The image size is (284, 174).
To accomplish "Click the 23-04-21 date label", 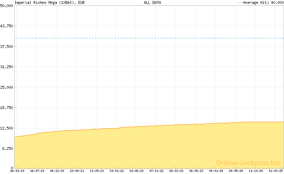I will [x=77, y=171].
